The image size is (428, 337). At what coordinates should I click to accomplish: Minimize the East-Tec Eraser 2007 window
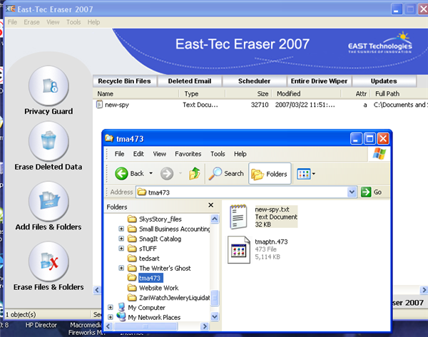click(x=397, y=9)
